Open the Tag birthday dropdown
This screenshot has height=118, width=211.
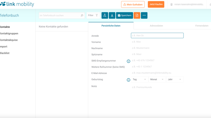pyautogui.click(x=139, y=80)
